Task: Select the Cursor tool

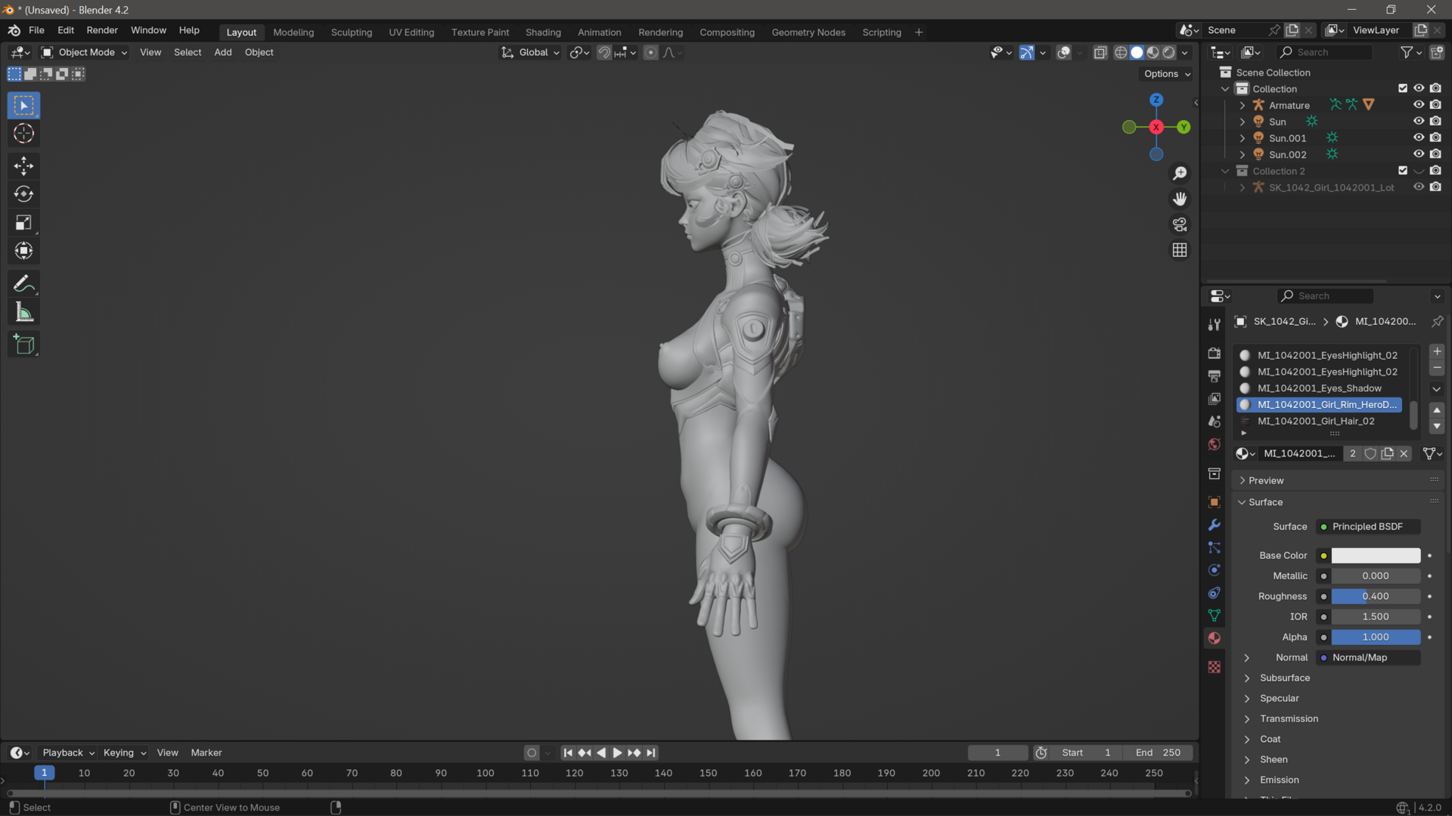Action: point(23,134)
